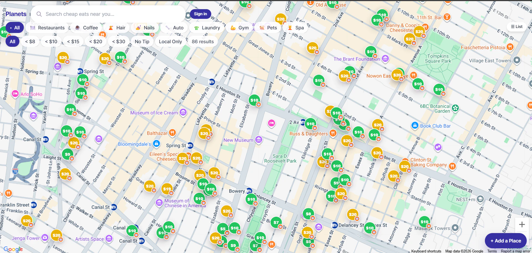Viewport: 532px width, 253px height.
Task: Open the Russ & Daughters restaurant pin
Action: click(x=333, y=133)
